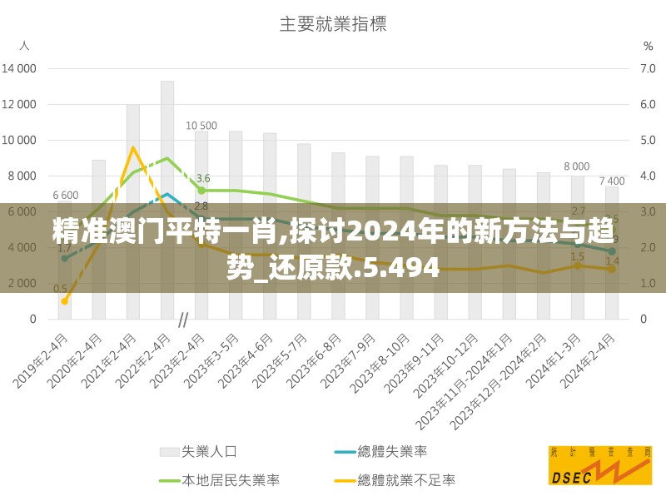This screenshot has height=496, width=666.
Task: Click the 2022年2-4月 axis label
Action: coord(142,361)
